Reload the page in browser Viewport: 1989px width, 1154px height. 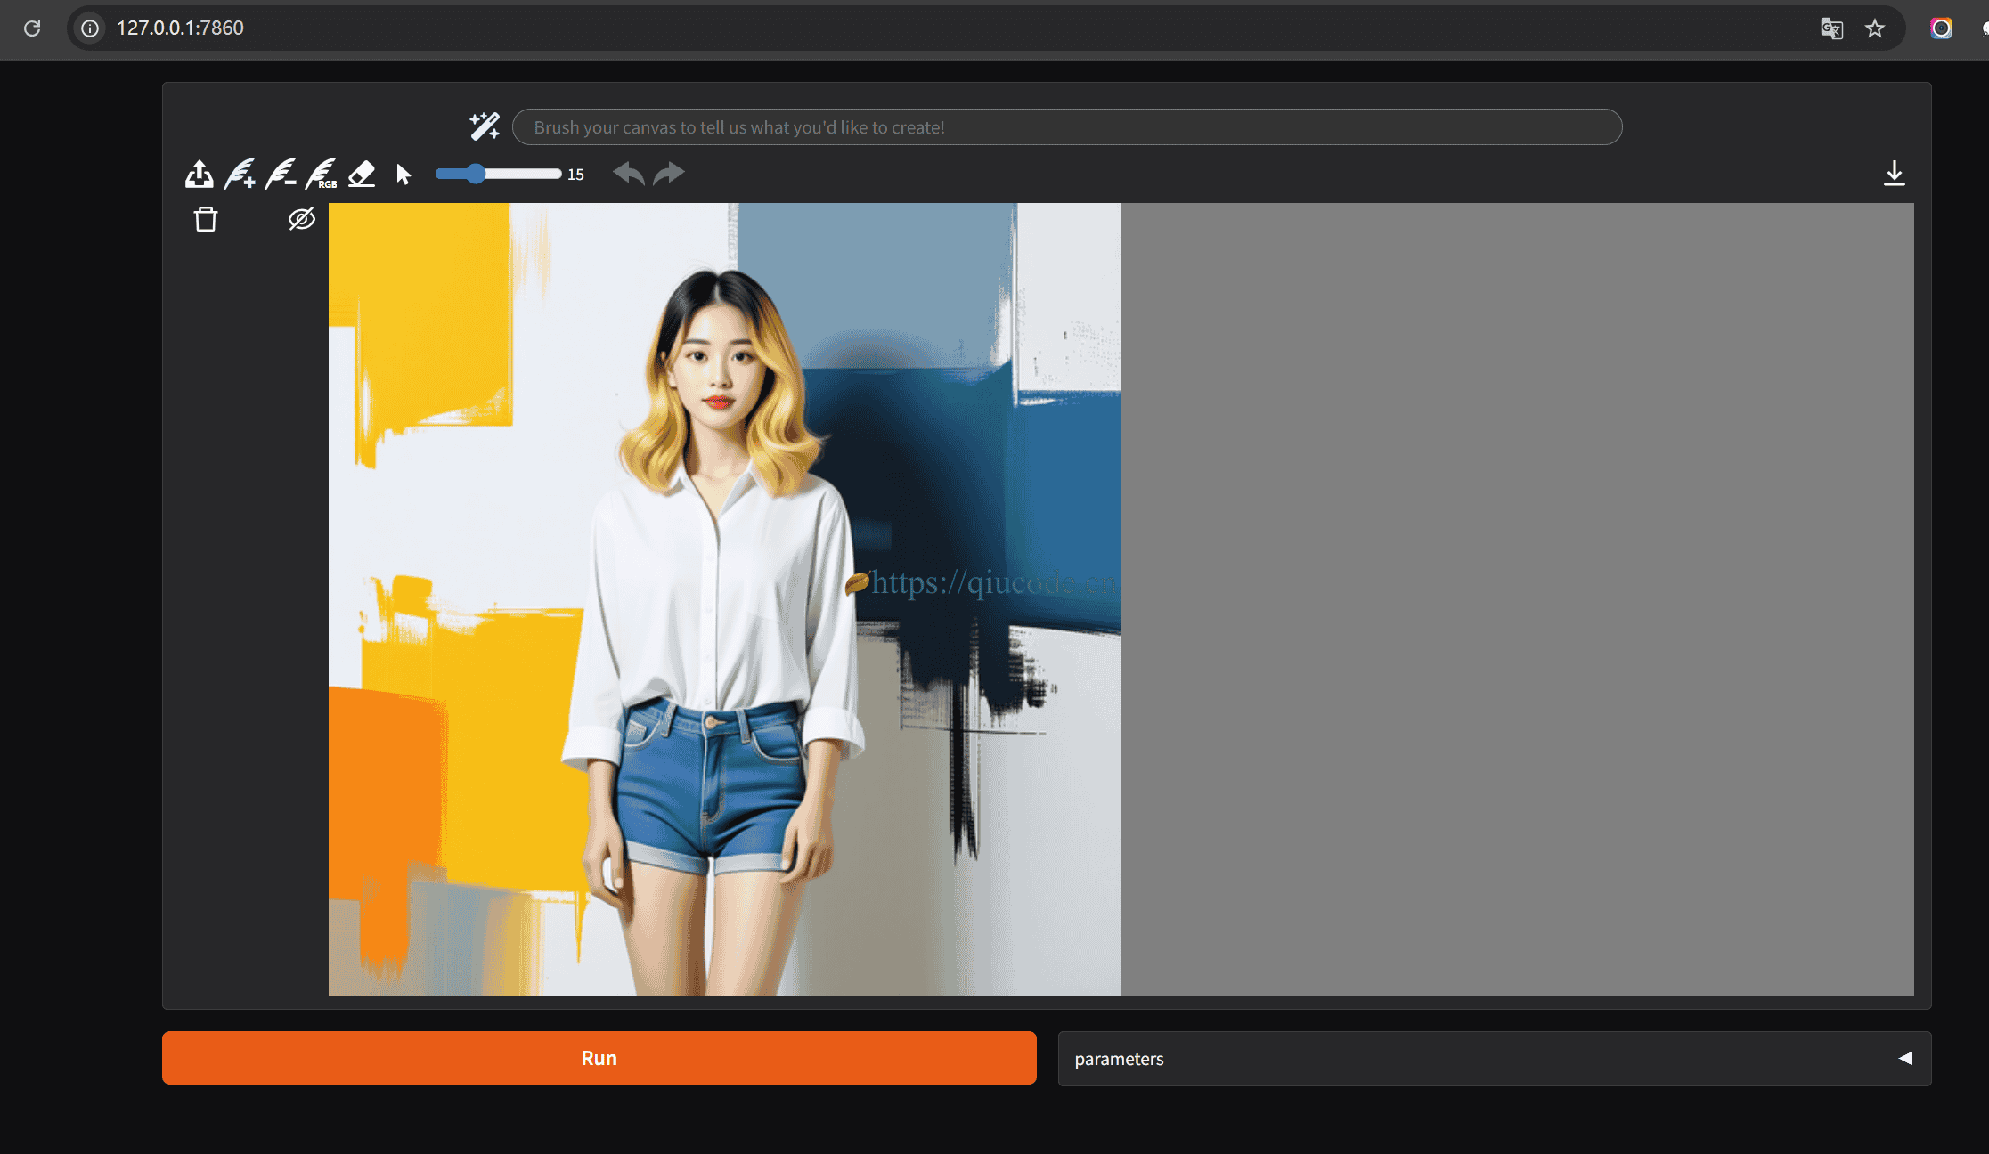click(x=32, y=28)
